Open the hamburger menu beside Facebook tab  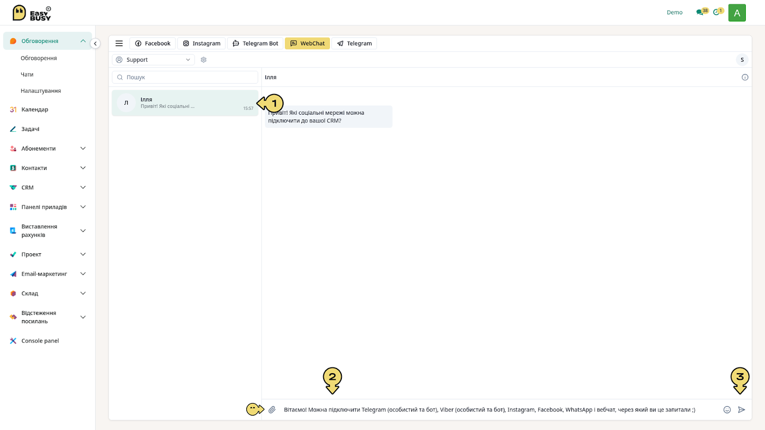pos(119,43)
